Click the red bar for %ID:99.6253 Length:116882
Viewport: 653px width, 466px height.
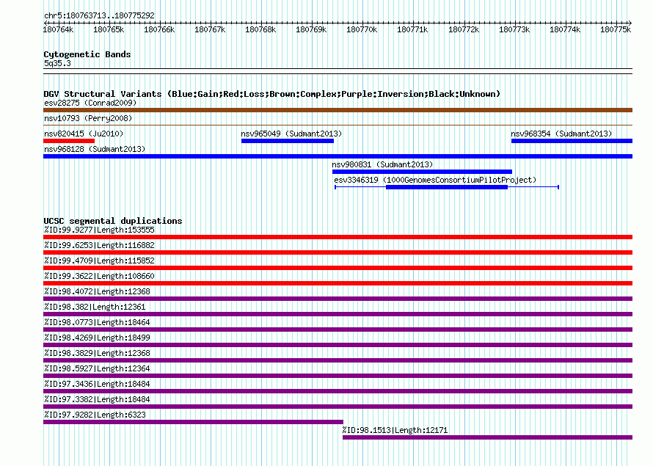(338, 252)
